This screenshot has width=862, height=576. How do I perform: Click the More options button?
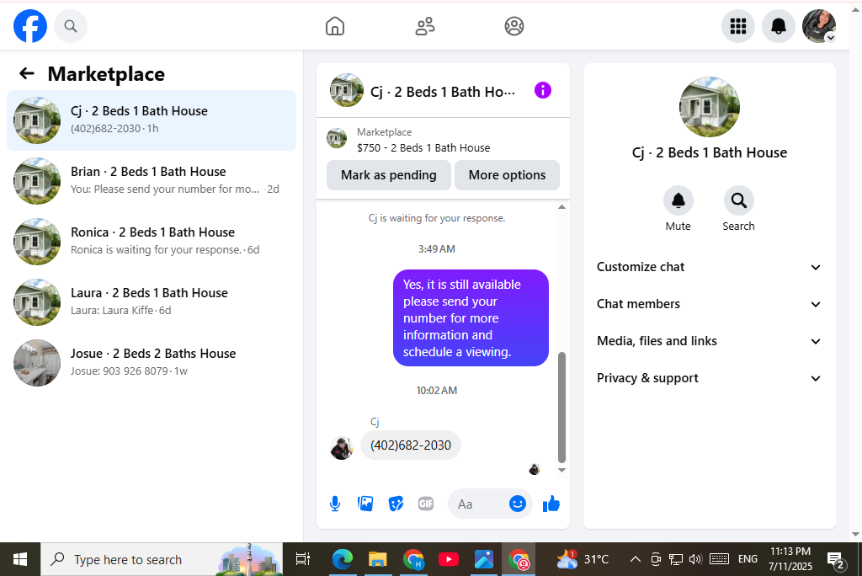[507, 175]
